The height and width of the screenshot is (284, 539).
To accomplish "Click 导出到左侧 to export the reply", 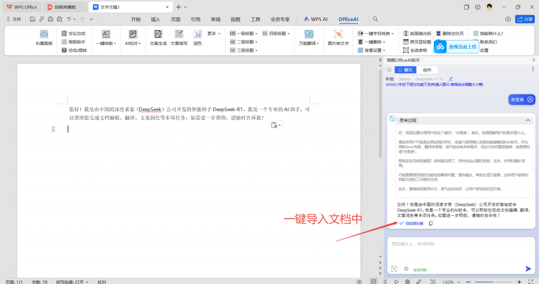I will pyautogui.click(x=412, y=223).
